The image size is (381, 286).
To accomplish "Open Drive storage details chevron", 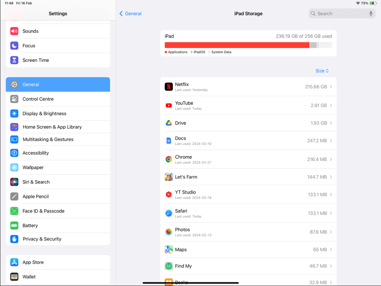I will (331, 123).
